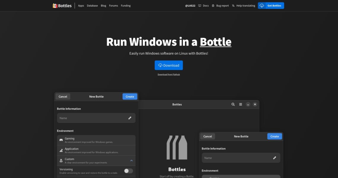Click the Help translating language icon
This screenshot has height=178, width=338.
pyautogui.click(x=233, y=6)
